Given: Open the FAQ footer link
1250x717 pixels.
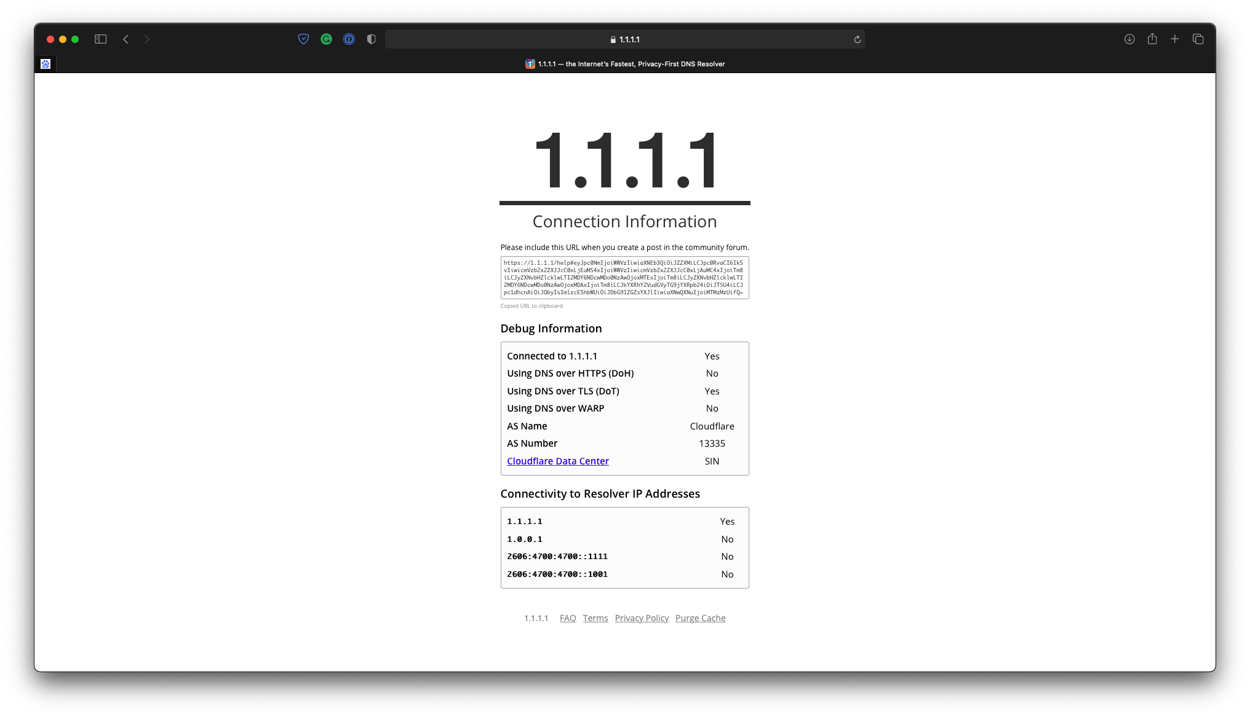Looking at the screenshot, I should pos(567,618).
